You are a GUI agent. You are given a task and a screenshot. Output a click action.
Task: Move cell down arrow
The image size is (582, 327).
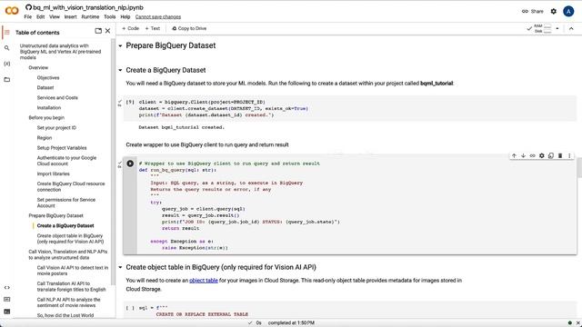(x=524, y=155)
